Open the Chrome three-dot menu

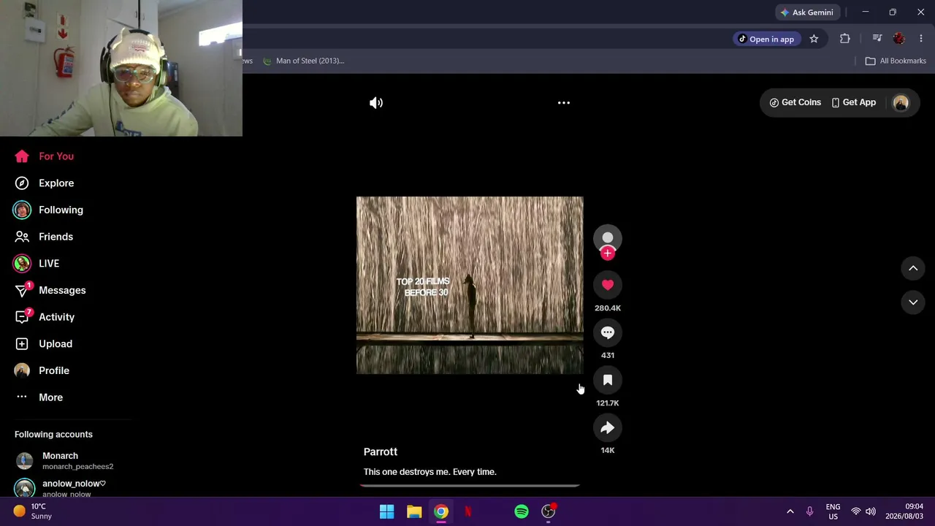(x=921, y=39)
